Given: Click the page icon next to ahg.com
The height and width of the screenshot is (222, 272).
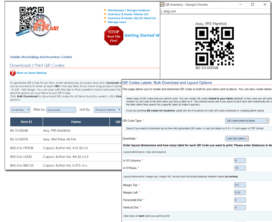Looking at the screenshot, I should (161, 11).
